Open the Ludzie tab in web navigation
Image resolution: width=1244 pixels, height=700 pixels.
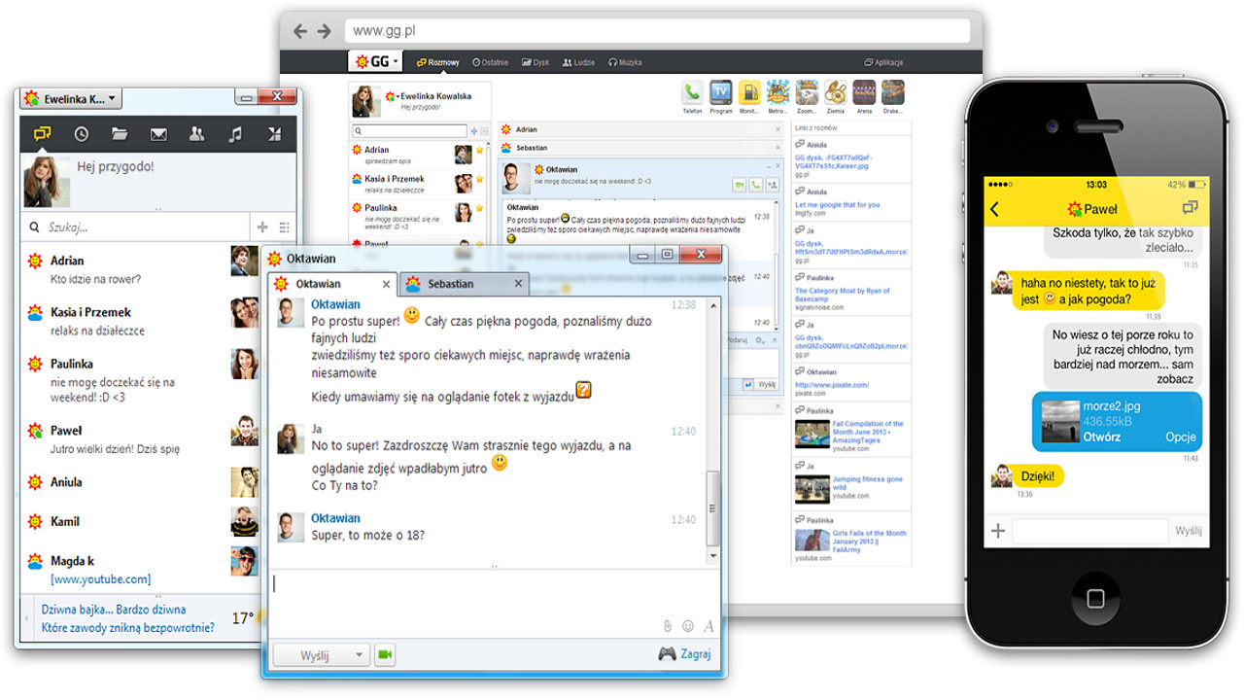[578, 62]
